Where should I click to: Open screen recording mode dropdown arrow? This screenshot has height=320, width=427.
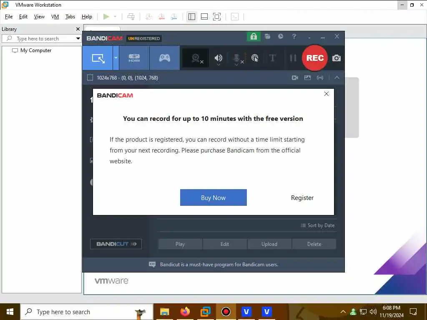116,58
